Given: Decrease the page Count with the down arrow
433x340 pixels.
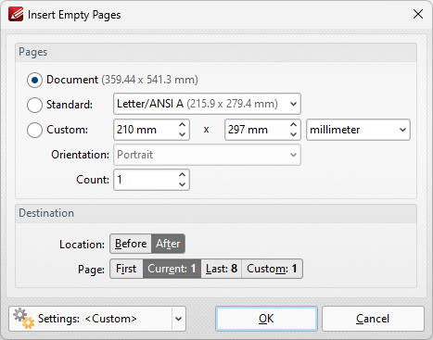Looking at the screenshot, I should [x=183, y=184].
